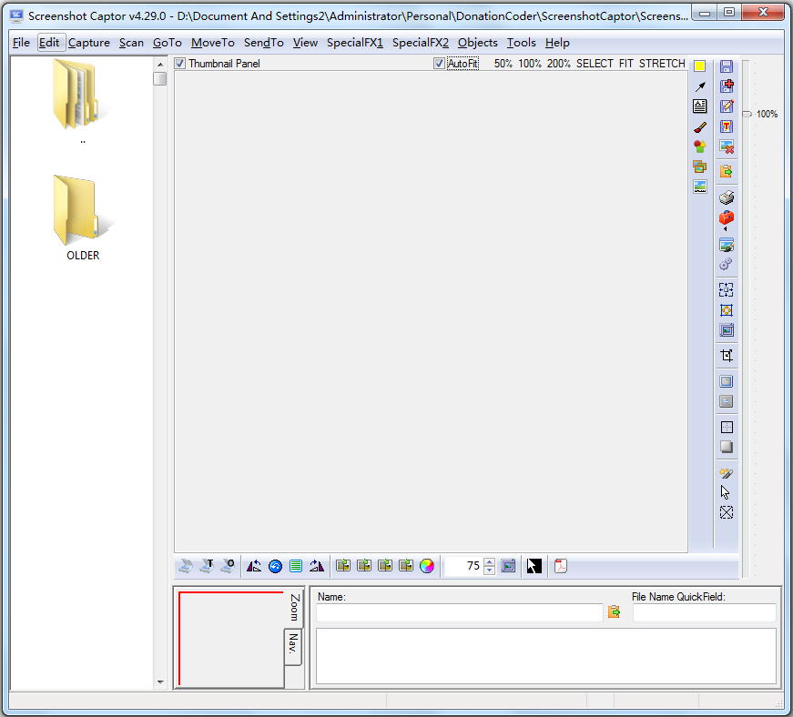The image size is (793, 717).
Task: Open the Objects menu
Action: coord(477,43)
